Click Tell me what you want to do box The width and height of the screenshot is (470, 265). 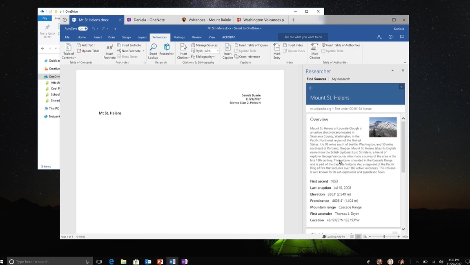303,37
